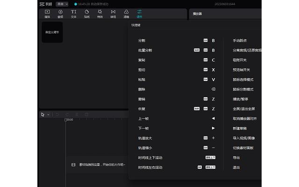Viewport: 299px width, 187px height.
Task: Click the 快捷键 shortcuts dialog title
Action: point(136,25)
